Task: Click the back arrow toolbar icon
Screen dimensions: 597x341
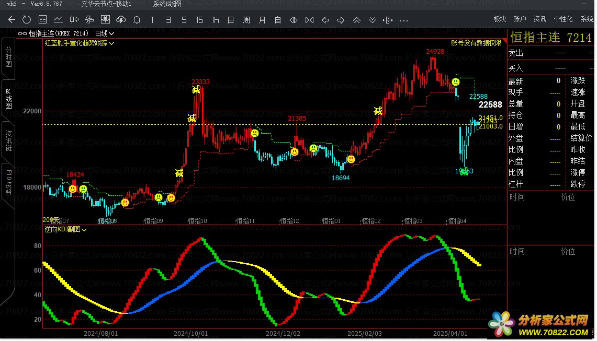Action: pos(12,20)
